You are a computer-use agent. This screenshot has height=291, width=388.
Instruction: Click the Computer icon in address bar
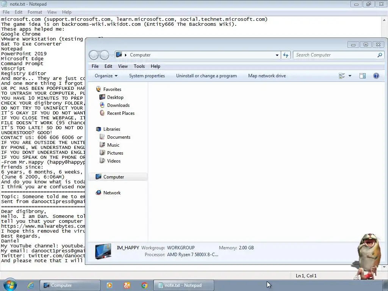pos(119,55)
